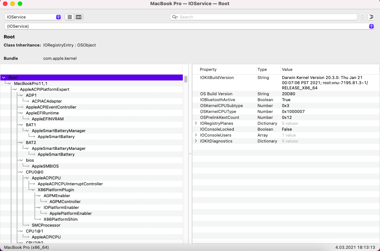The width and height of the screenshot is (380, 251).
Task: Collapse the CPU0@0 tree node
Action: tap(21, 172)
